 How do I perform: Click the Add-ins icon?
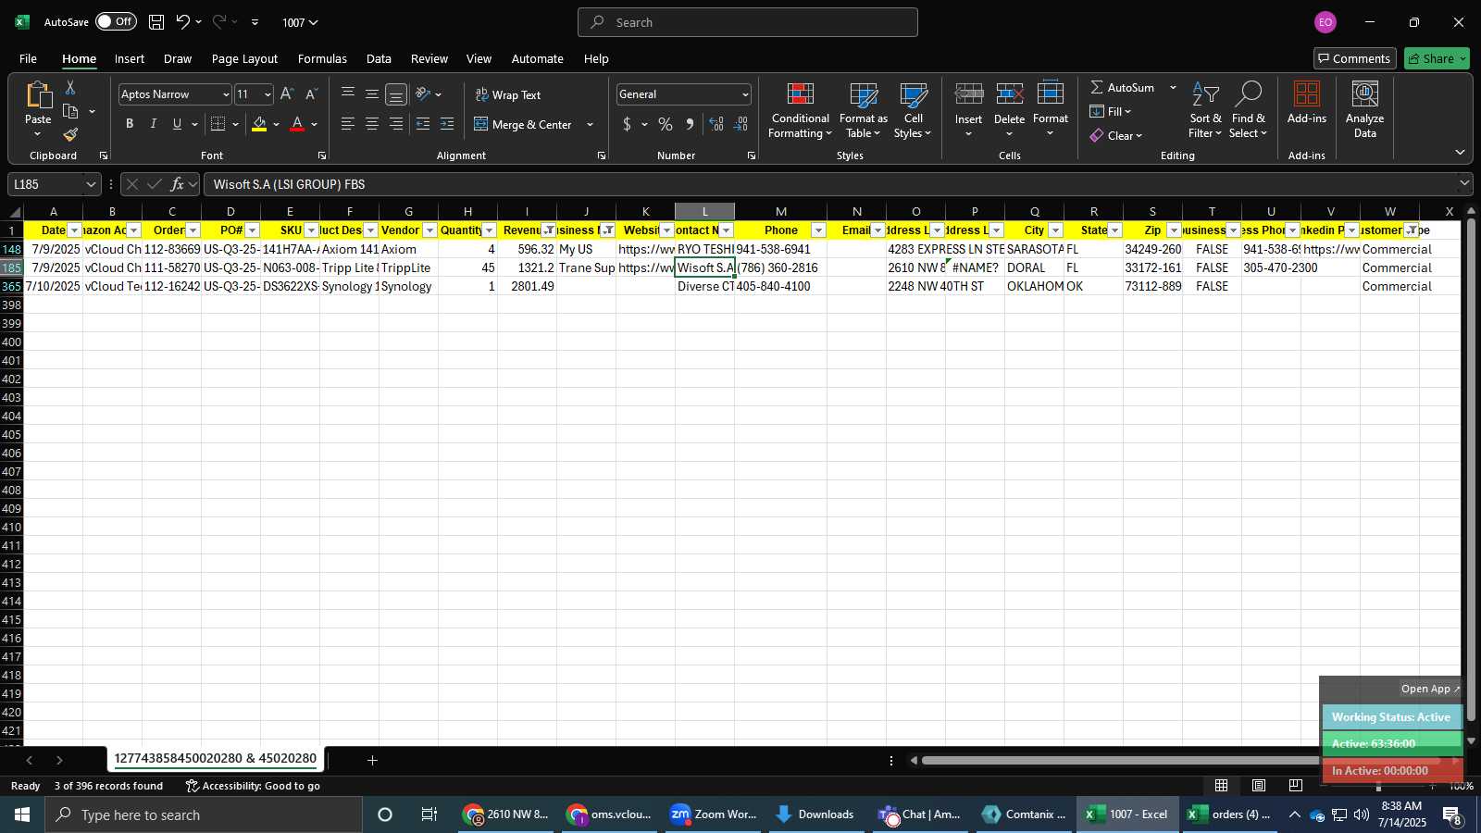1306,94
